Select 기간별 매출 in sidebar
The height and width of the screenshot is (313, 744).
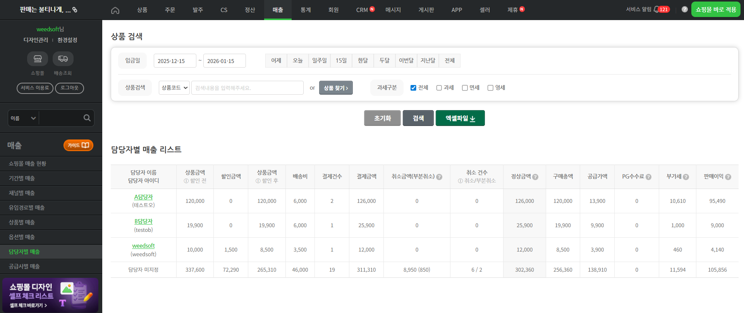[x=51, y=178]
